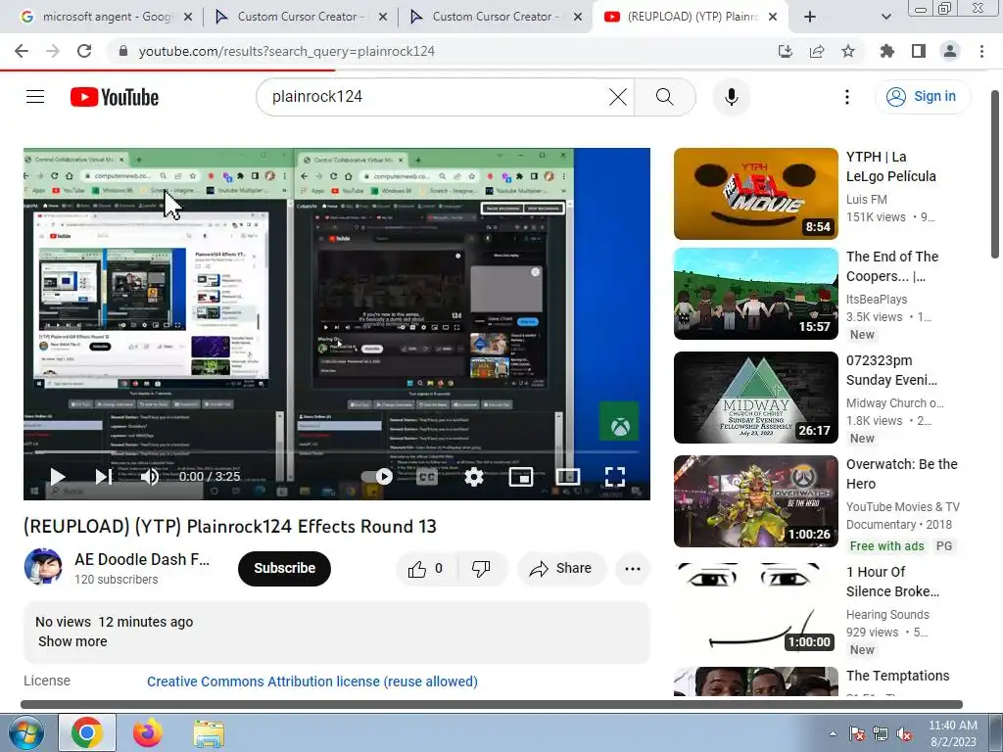Toggle closed captions CC button
Image resolution: width=1003 pixels, height=752 pixels.
427,477
